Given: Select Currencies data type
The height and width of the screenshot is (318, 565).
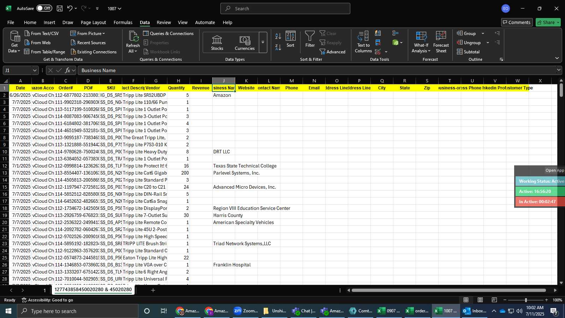Looking at the screenshot, I should pyautogui.click(x=244, y=43).
